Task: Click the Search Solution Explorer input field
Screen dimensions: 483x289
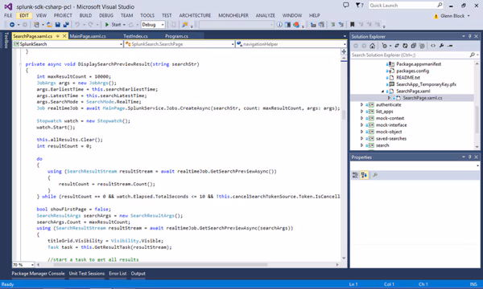Action: click(x=410, y=55)
